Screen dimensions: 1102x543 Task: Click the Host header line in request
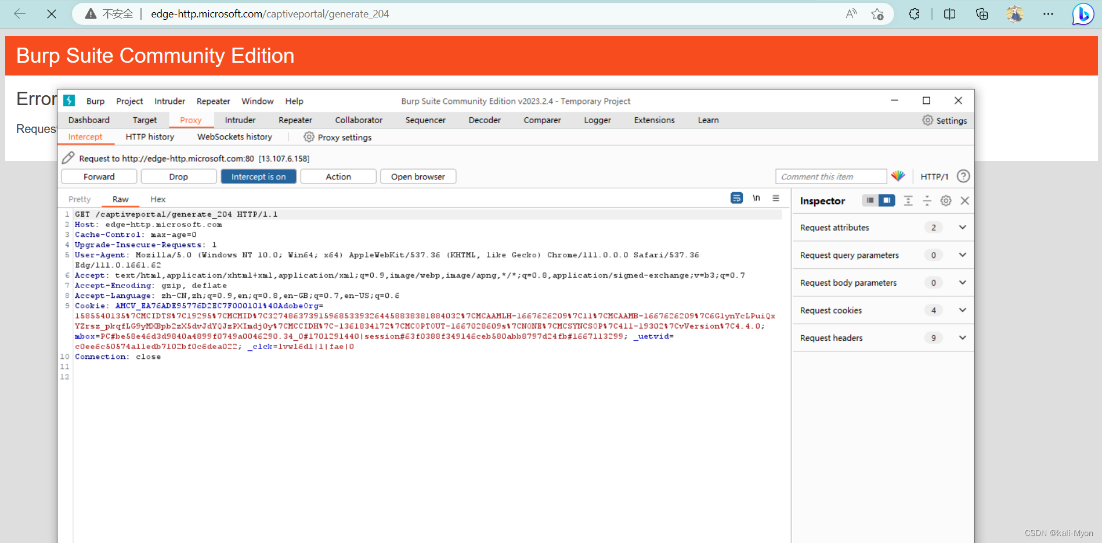point(148,225)
